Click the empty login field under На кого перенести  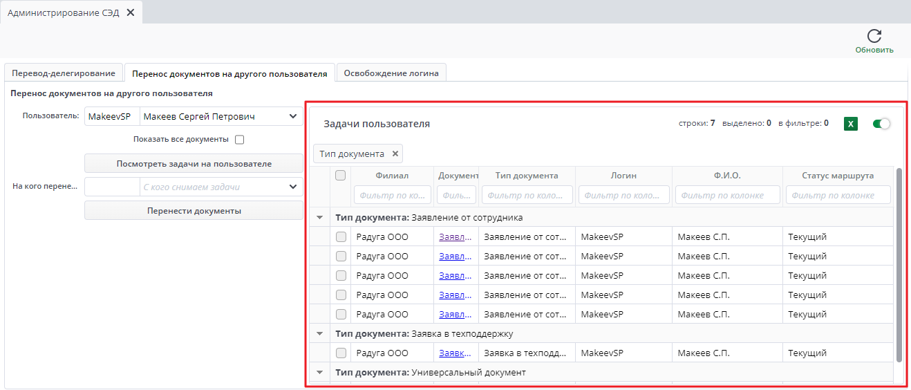click(x=112, y=187)
